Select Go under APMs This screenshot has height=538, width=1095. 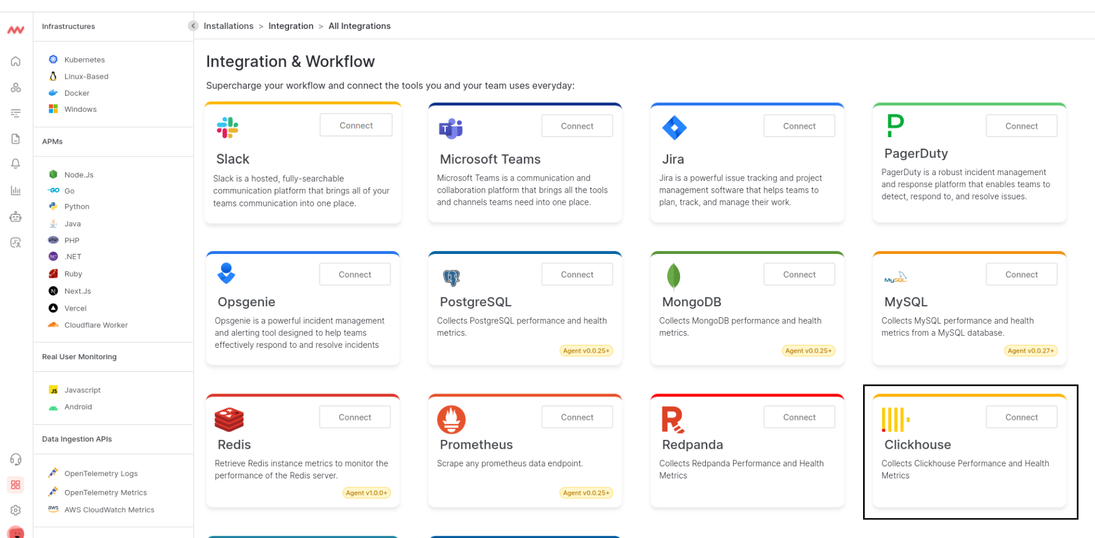(x=69, y=191)
